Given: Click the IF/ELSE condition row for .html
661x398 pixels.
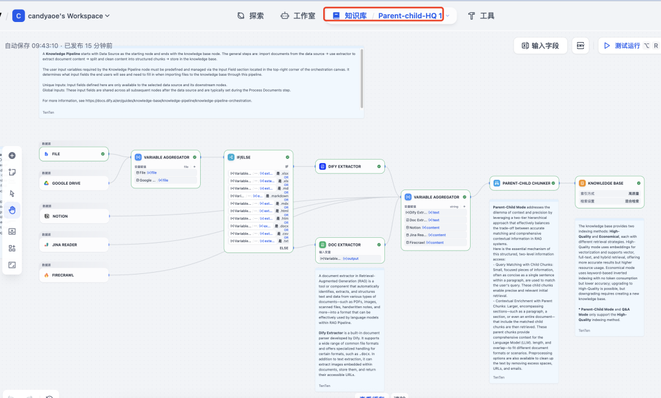Looking at the screenshot, I should point(259,211).
